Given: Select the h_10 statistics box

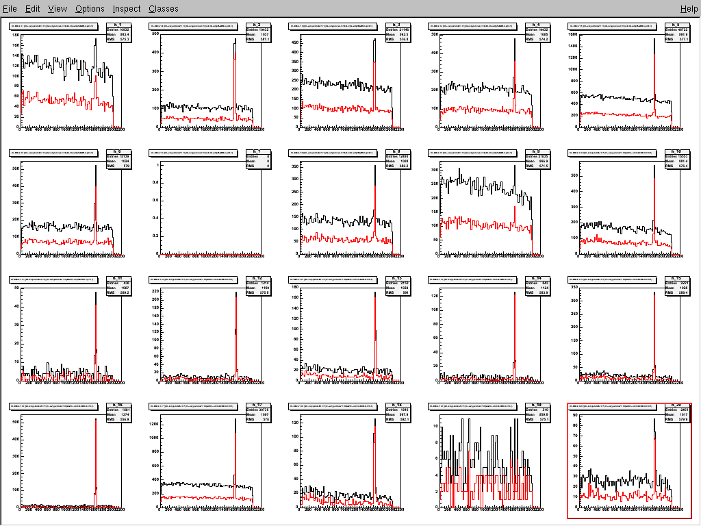Looking at the screenshot, I should tap(677, 159).
